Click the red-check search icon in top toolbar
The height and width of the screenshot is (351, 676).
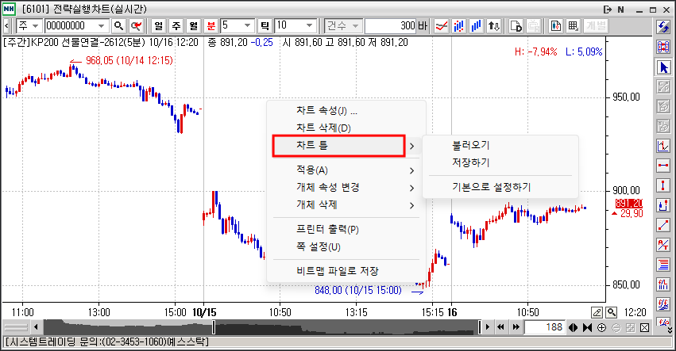click(137, 26)
